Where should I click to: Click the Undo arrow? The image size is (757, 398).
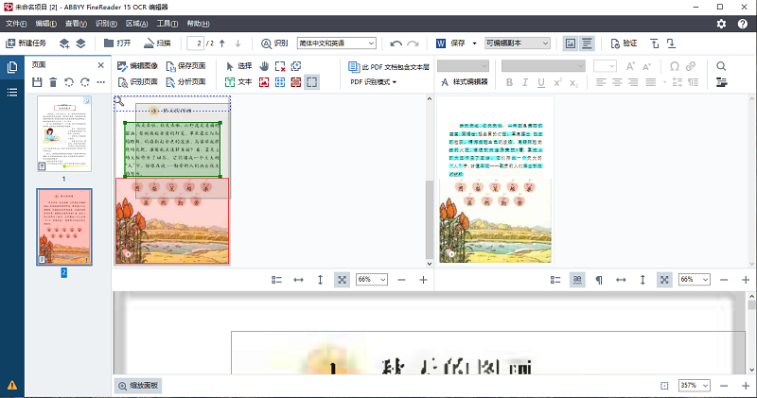(396, 43)
